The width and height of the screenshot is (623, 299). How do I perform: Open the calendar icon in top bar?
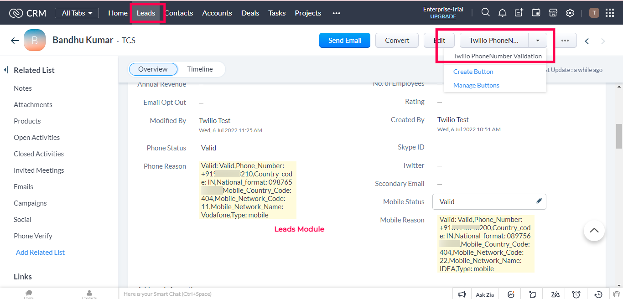point(536,13)
